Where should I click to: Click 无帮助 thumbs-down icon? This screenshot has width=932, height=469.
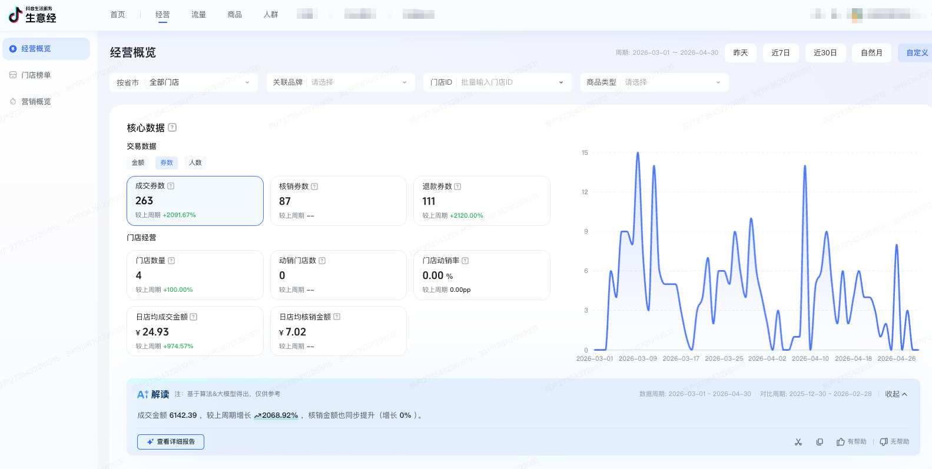[884, 442]
